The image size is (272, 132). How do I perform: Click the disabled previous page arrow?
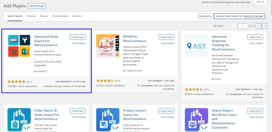(234, 26)
